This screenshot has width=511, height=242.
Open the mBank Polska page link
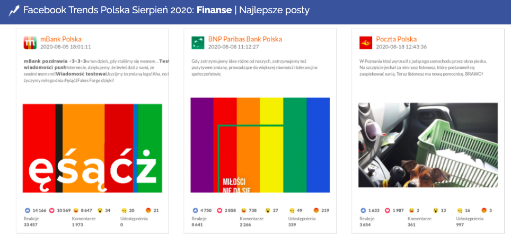(61, 39)
